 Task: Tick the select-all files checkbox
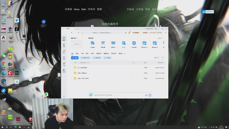coord(72,62)
